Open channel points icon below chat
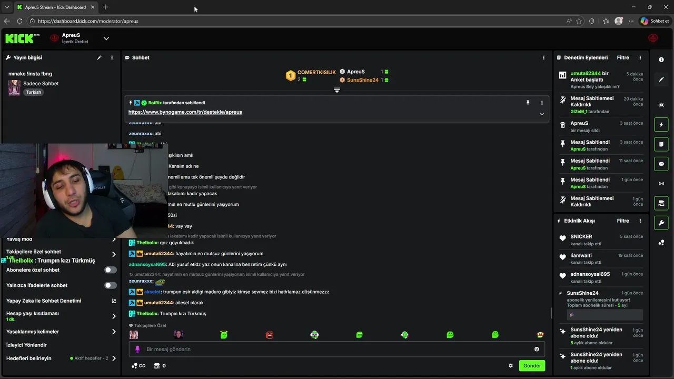The width and height of the screenshot is (674, 379). click(135, 365)
